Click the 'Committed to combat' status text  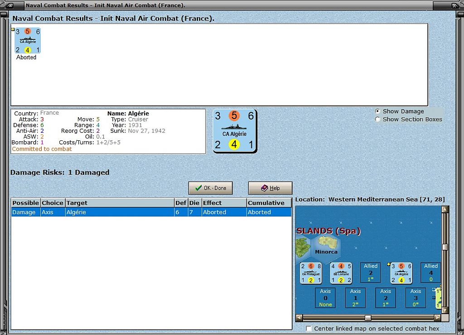click(42, 149)
